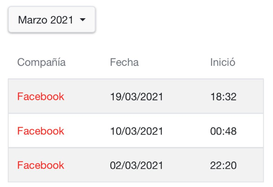Viewport: 273px width, 187px height.
Task: Click the Facebook entry that started at 22:20
Action: click(41, 166)
